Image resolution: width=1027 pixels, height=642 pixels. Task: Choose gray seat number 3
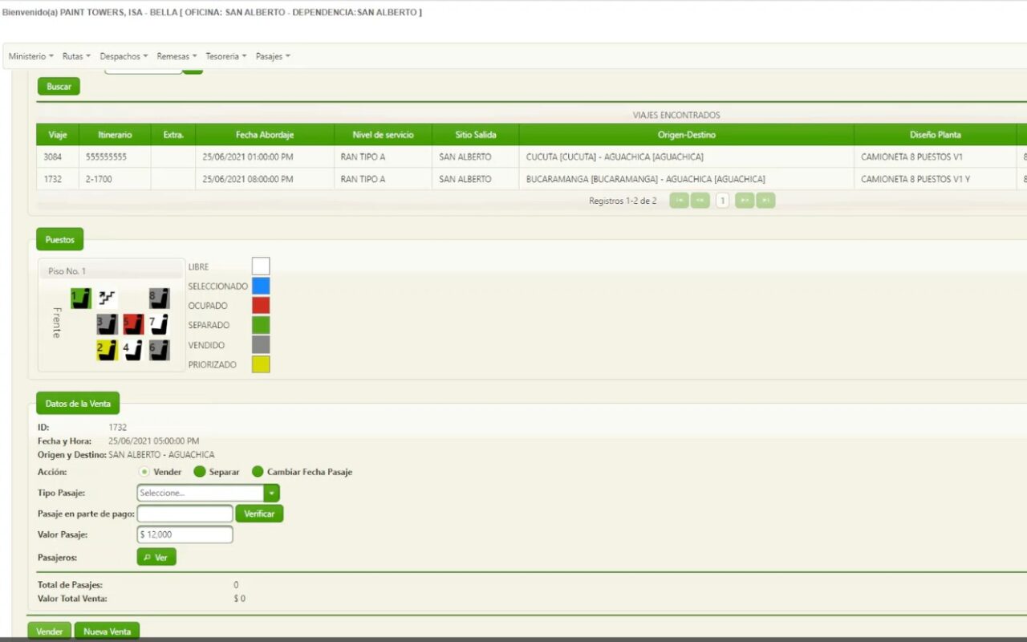coord(107,324)
